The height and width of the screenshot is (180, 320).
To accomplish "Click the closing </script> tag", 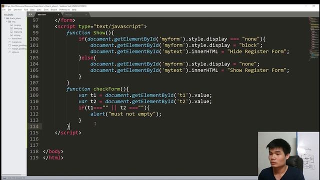I will point(68,132).
